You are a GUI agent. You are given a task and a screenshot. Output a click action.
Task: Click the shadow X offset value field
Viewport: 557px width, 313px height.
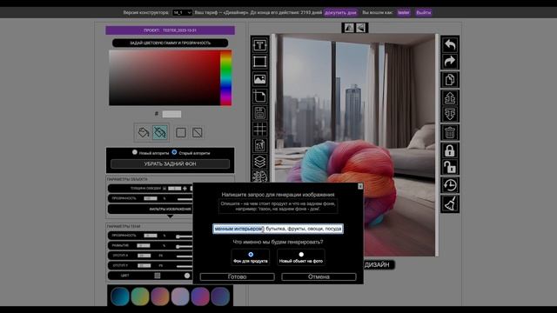coord(144,256)
